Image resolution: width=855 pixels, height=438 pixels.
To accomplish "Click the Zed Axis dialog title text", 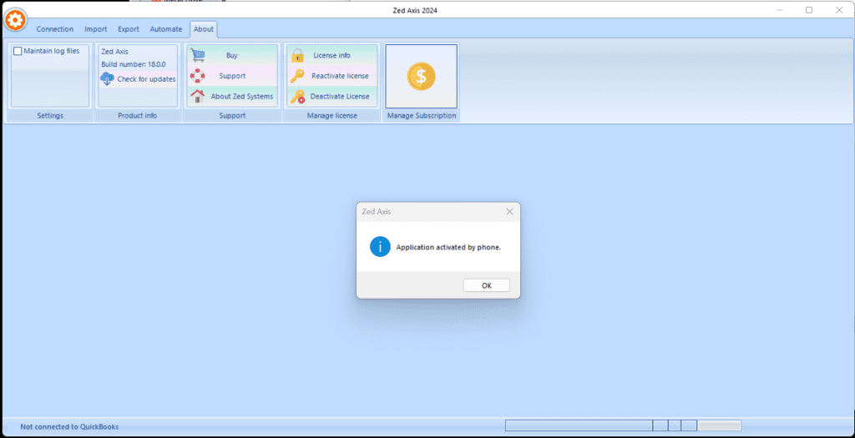I will 377,211.
